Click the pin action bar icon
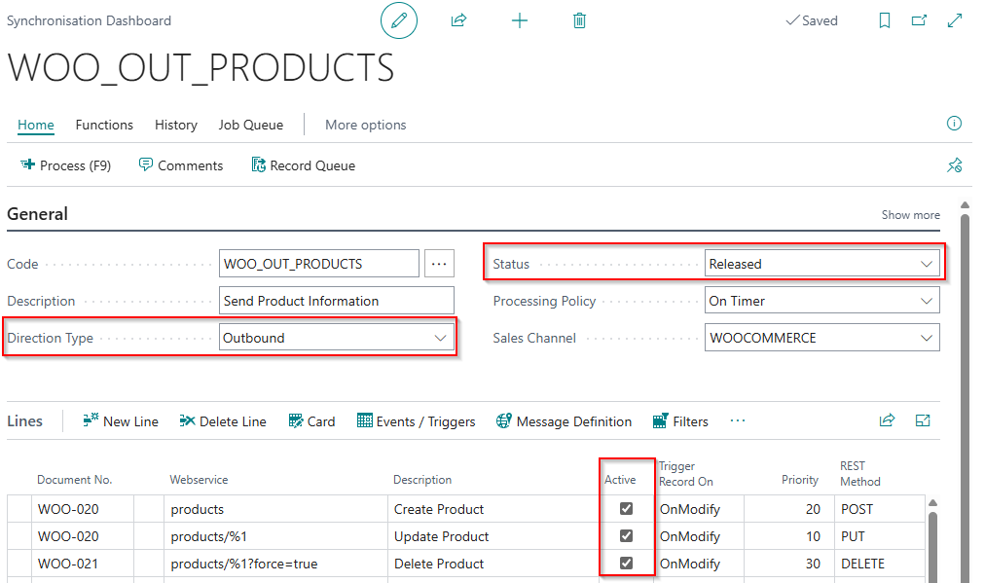Viewport: 985px width, 583px height. tap(954, 165)
